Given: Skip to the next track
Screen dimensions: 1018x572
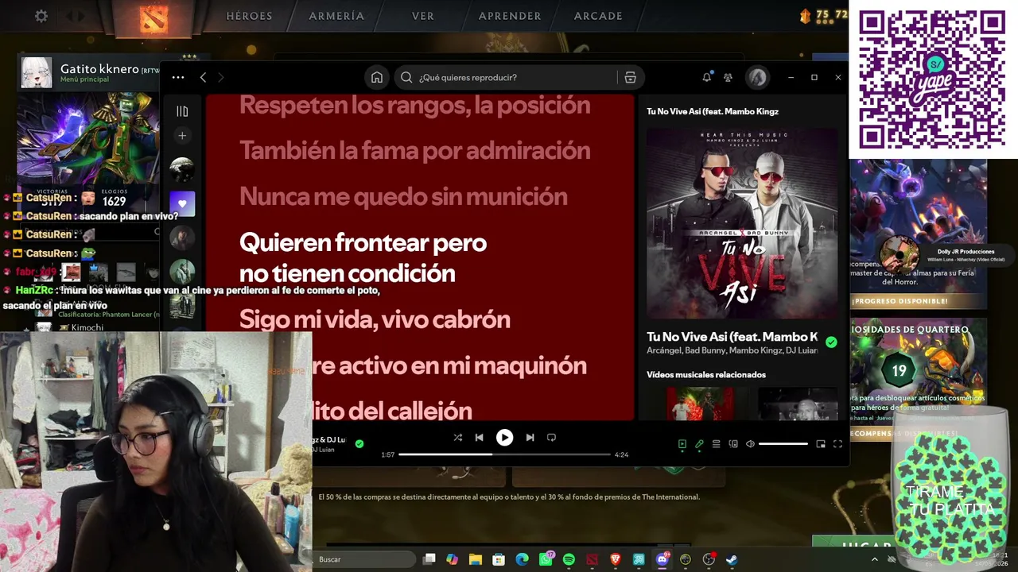Looking at the screenshot, I should pos(530,437).
